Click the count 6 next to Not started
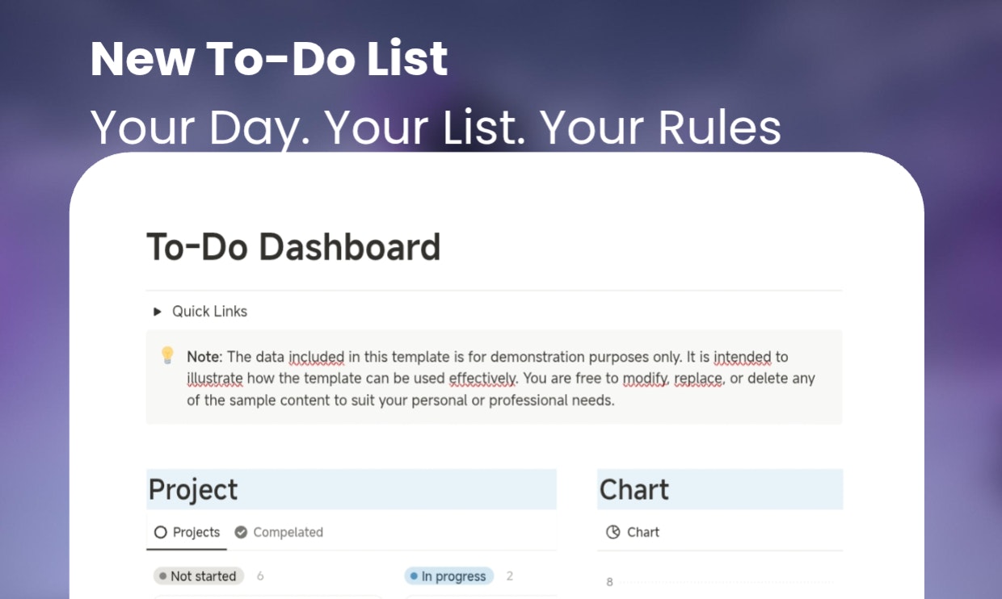This screenshot has width=1002, height=599. click(260, 576)
